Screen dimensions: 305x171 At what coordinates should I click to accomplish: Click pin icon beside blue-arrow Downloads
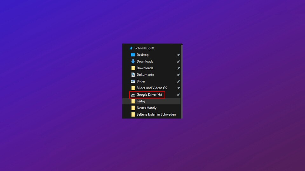point(178,61)
